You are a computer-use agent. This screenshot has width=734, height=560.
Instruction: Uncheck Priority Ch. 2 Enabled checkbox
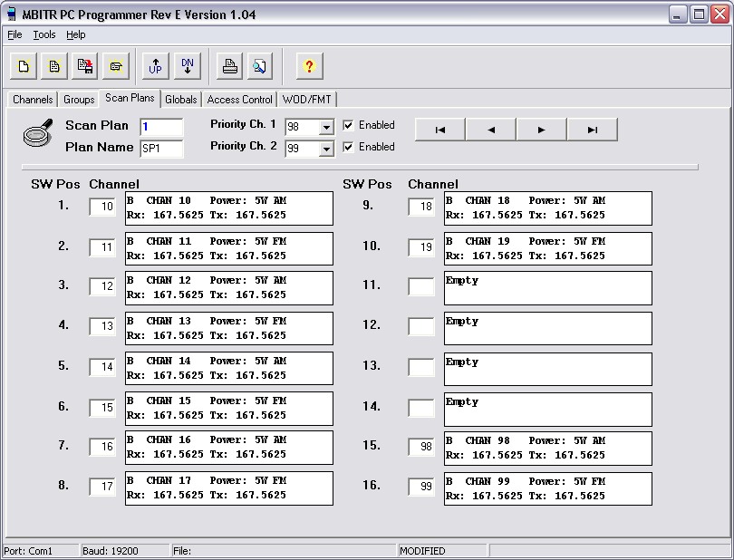[x=349, y=147]
